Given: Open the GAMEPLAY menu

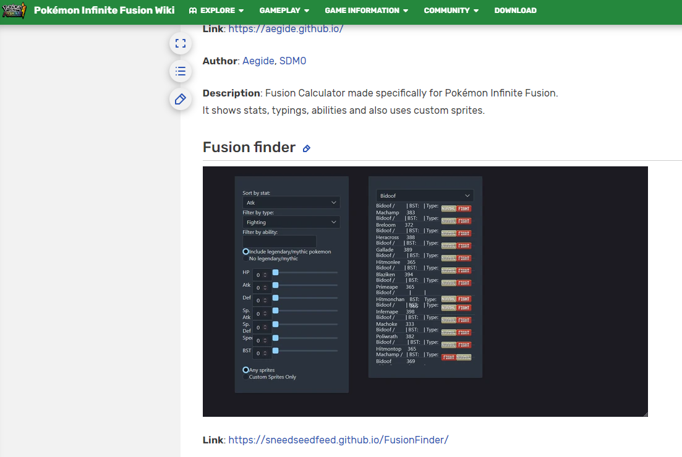Looking at the screenshot, I should click(x=284, y=11).
